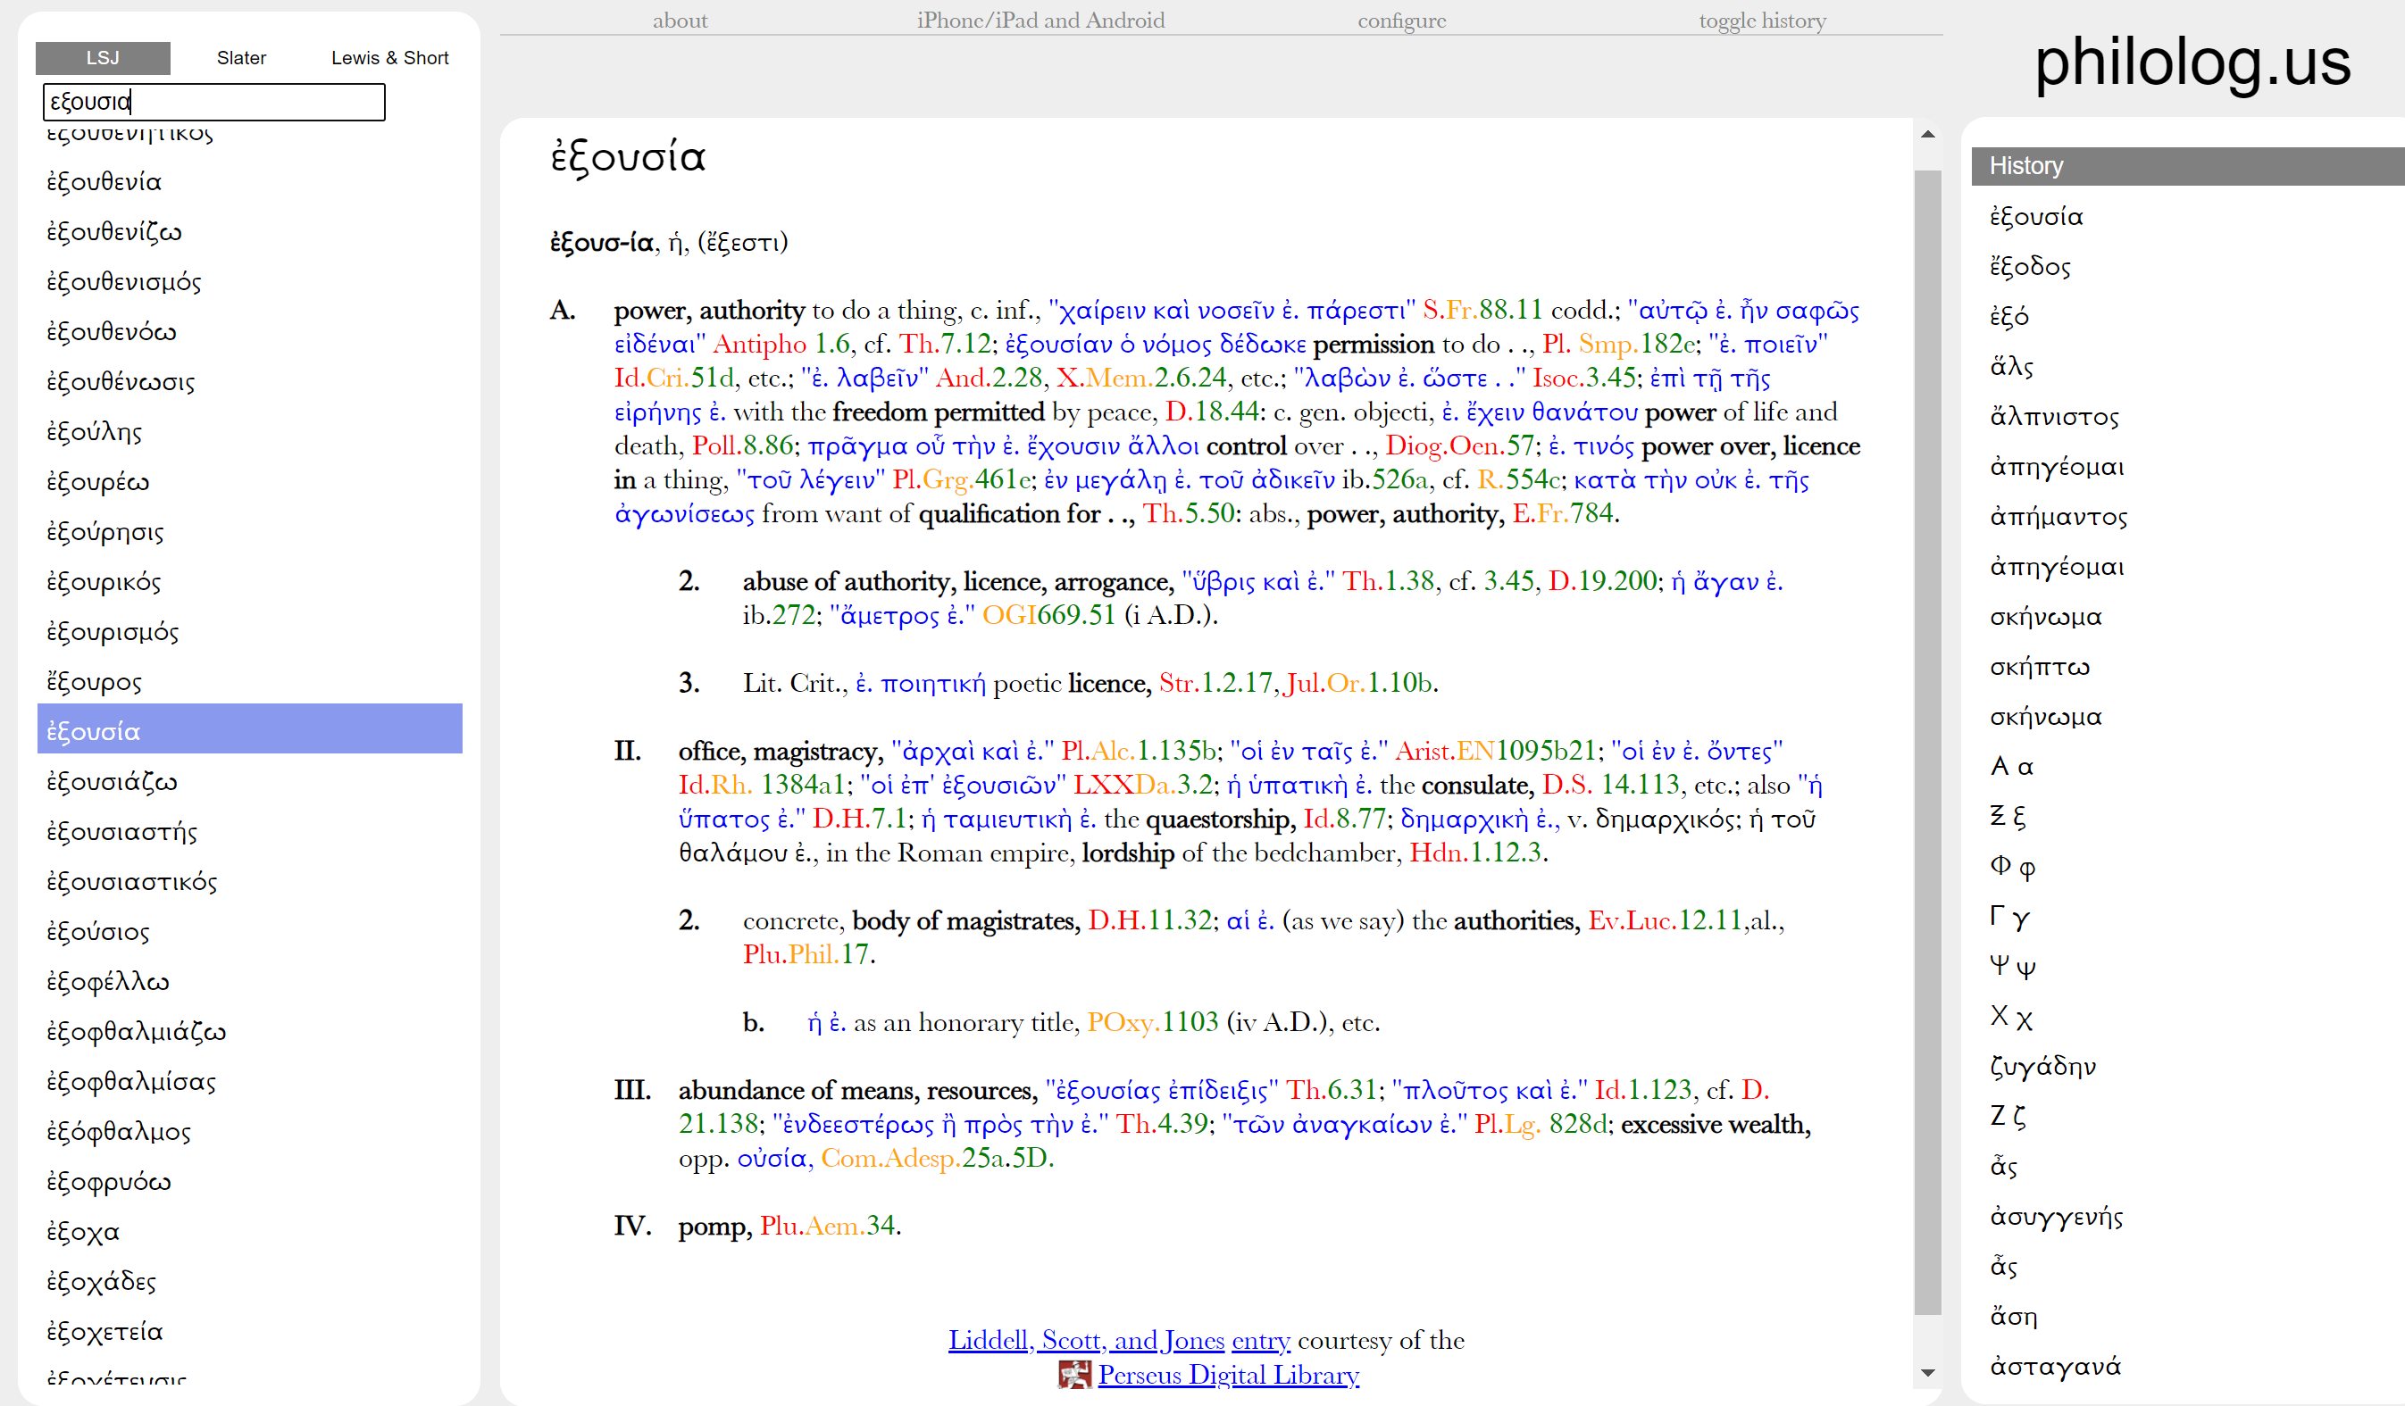Open σκήπτω from the history list

(x=2040, y=667)
